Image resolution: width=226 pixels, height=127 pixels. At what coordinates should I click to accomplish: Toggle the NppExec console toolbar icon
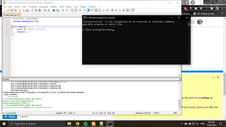point(133,11)
